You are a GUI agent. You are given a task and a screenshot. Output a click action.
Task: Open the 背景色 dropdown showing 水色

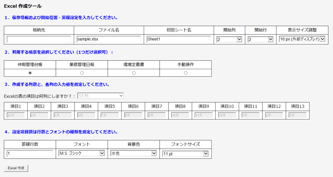(134, 153)
